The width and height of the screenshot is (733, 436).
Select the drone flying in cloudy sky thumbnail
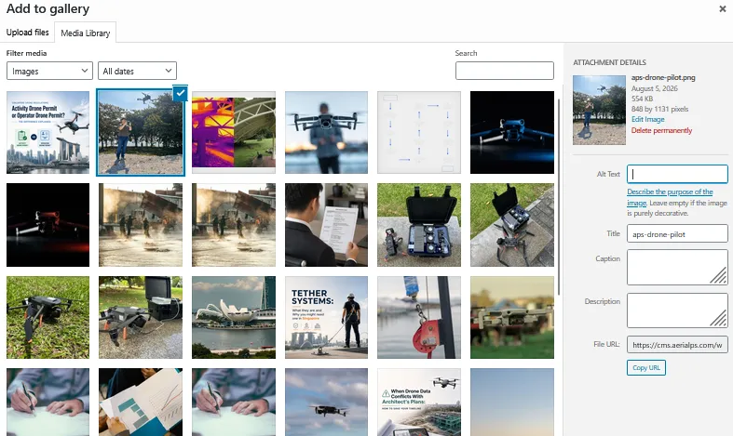(326, 402)
